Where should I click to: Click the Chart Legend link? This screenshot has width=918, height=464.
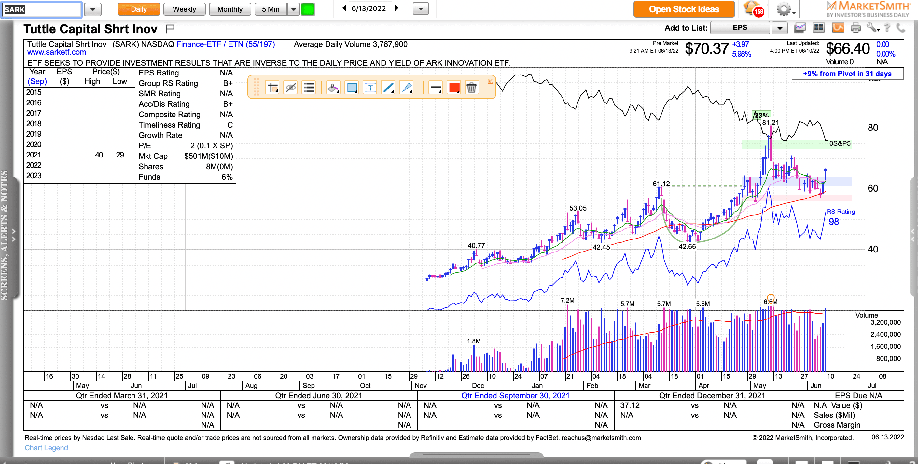[x=46, y=448]
